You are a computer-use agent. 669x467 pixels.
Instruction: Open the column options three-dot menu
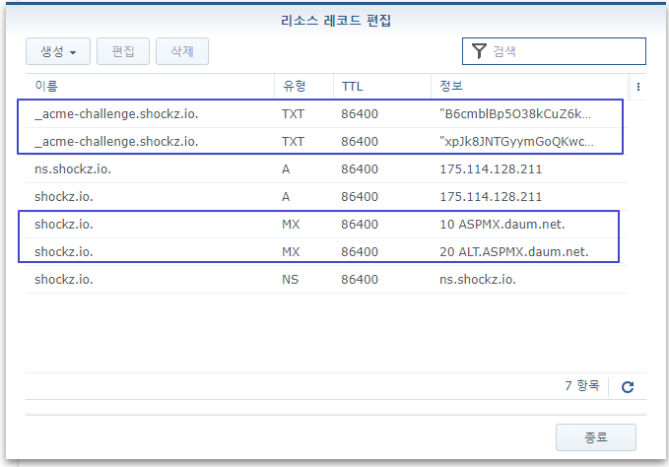click(x=638, y=87)
